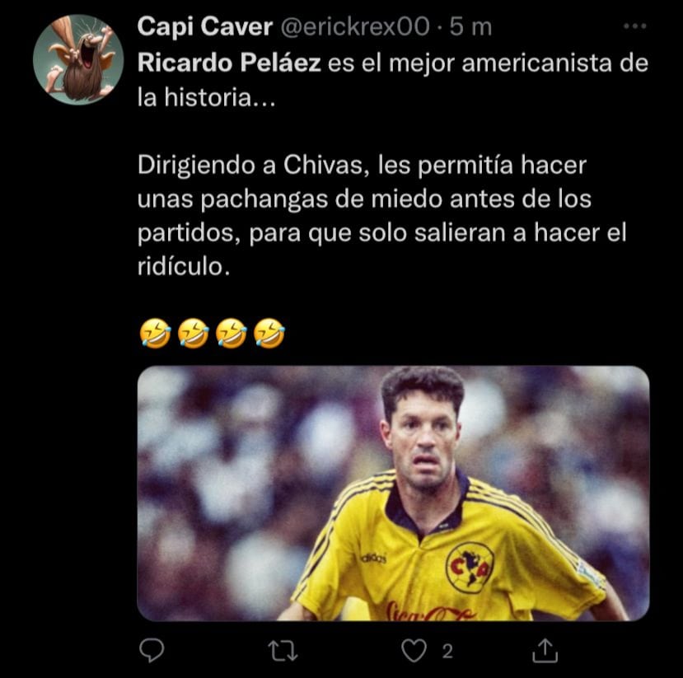Click the 5 m timestamp

tap(470, 26)
